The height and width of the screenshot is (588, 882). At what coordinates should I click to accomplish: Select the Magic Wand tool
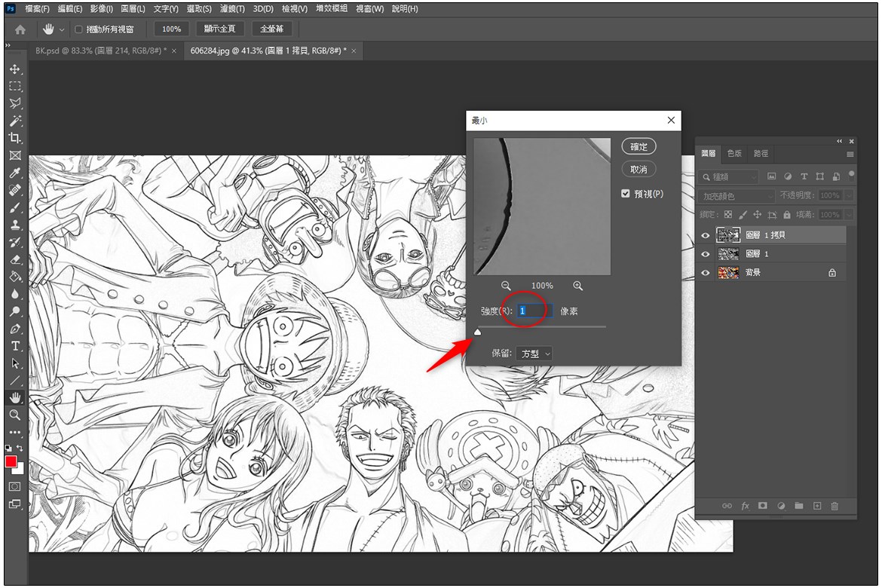pos(15,121)
